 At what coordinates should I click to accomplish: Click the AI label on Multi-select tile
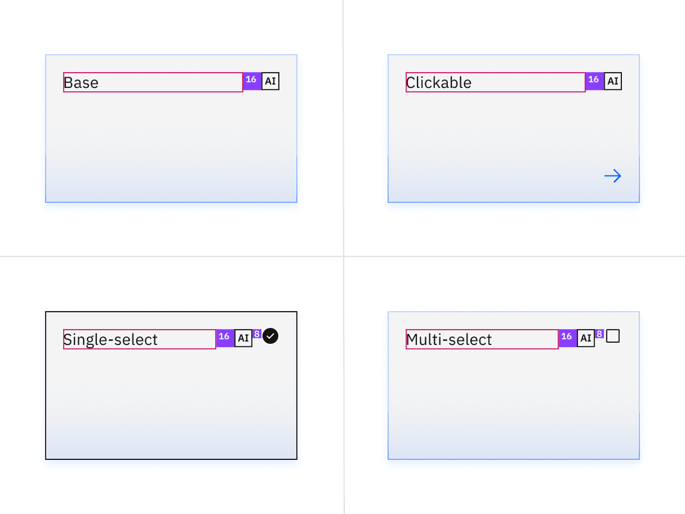586,339
